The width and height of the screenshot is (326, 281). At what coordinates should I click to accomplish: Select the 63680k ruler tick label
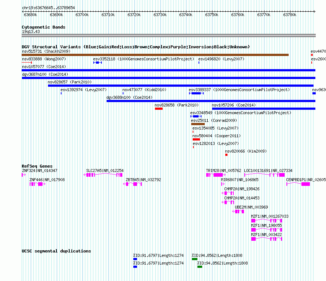click(x=30, y=15)
